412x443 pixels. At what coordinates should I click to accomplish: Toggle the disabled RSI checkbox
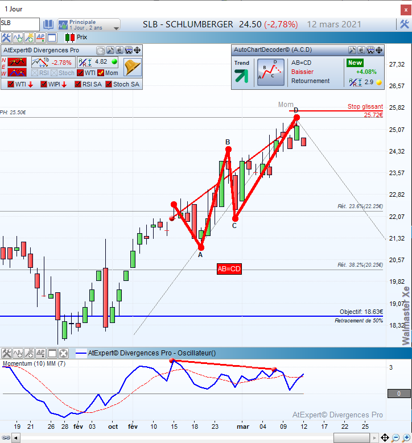tap(35, 73)
